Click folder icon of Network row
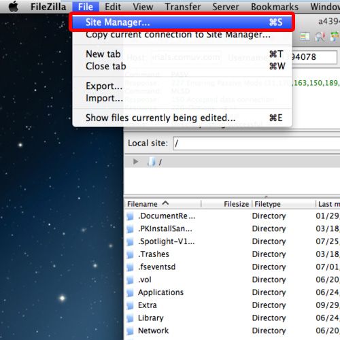Screen dimensions: 340x340 131,331
